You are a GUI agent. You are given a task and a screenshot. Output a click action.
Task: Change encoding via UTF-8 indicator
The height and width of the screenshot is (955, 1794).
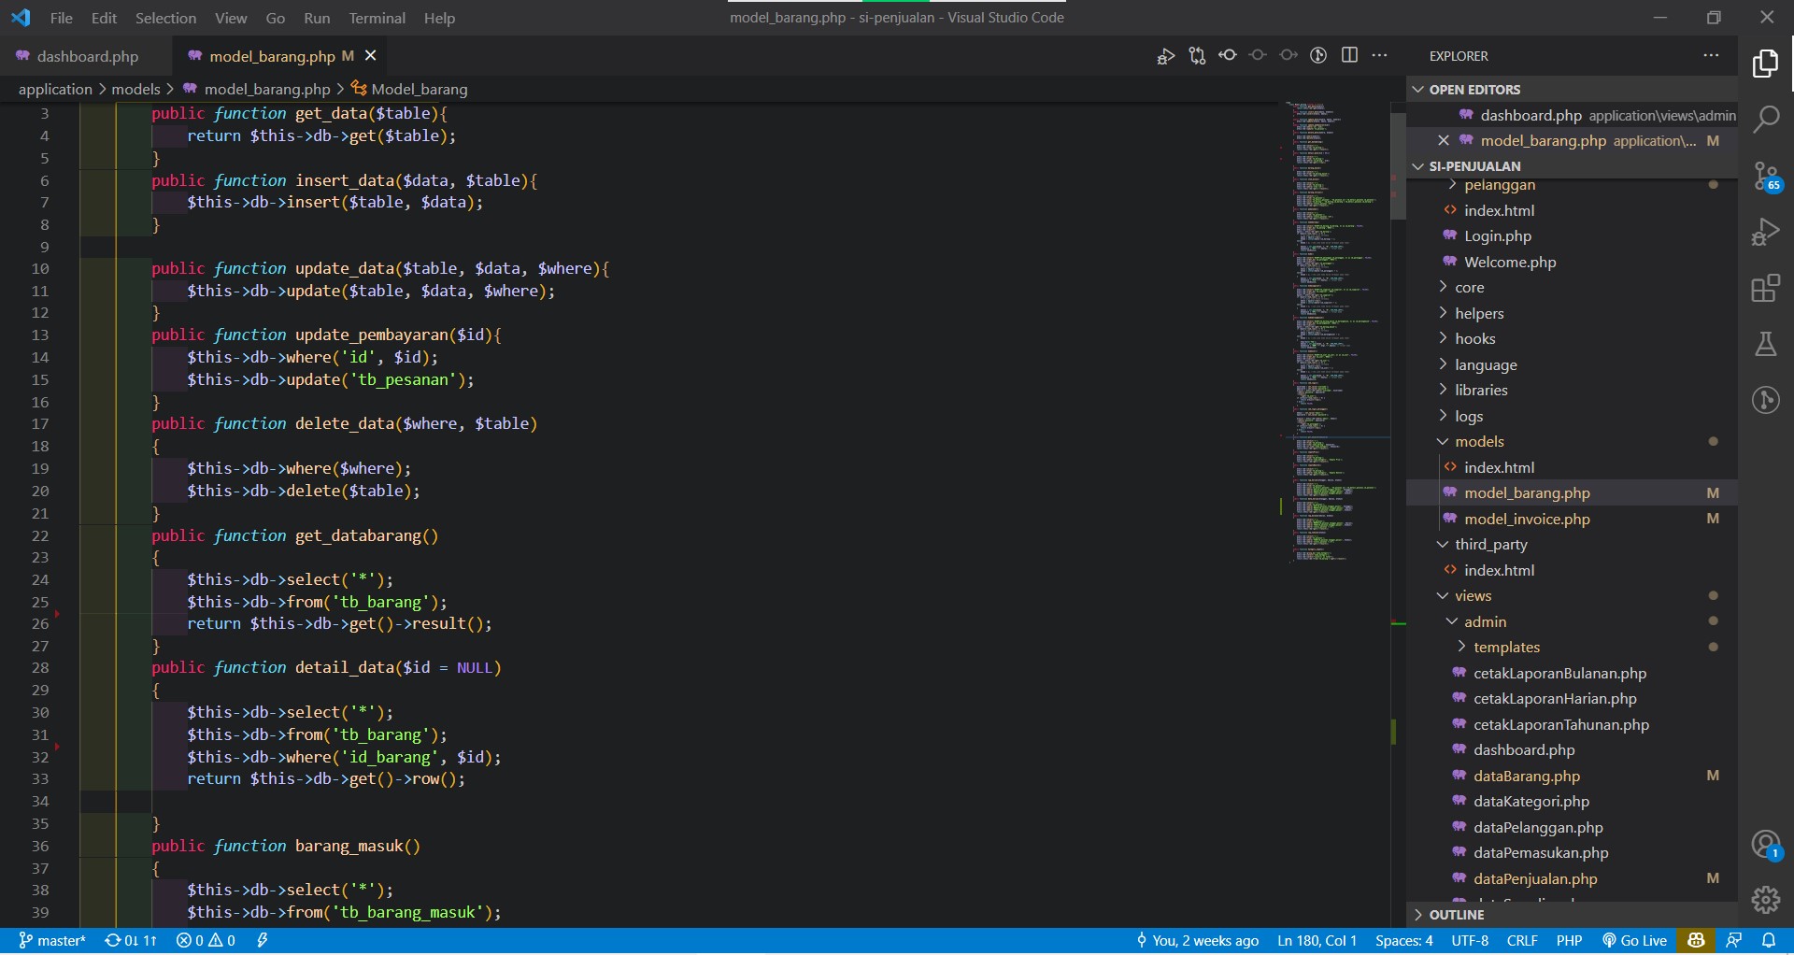1470,941
